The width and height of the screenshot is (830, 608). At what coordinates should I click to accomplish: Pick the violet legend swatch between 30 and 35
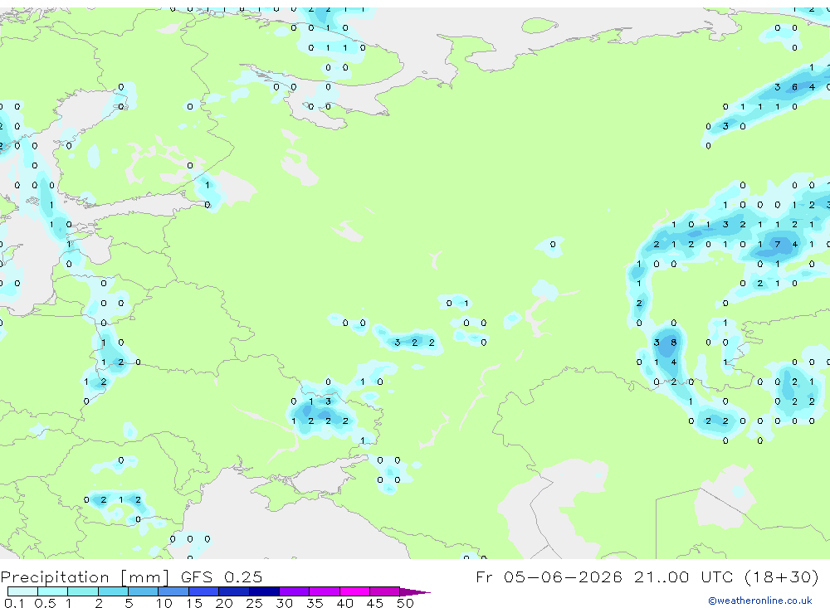click(x=294, y=591)
